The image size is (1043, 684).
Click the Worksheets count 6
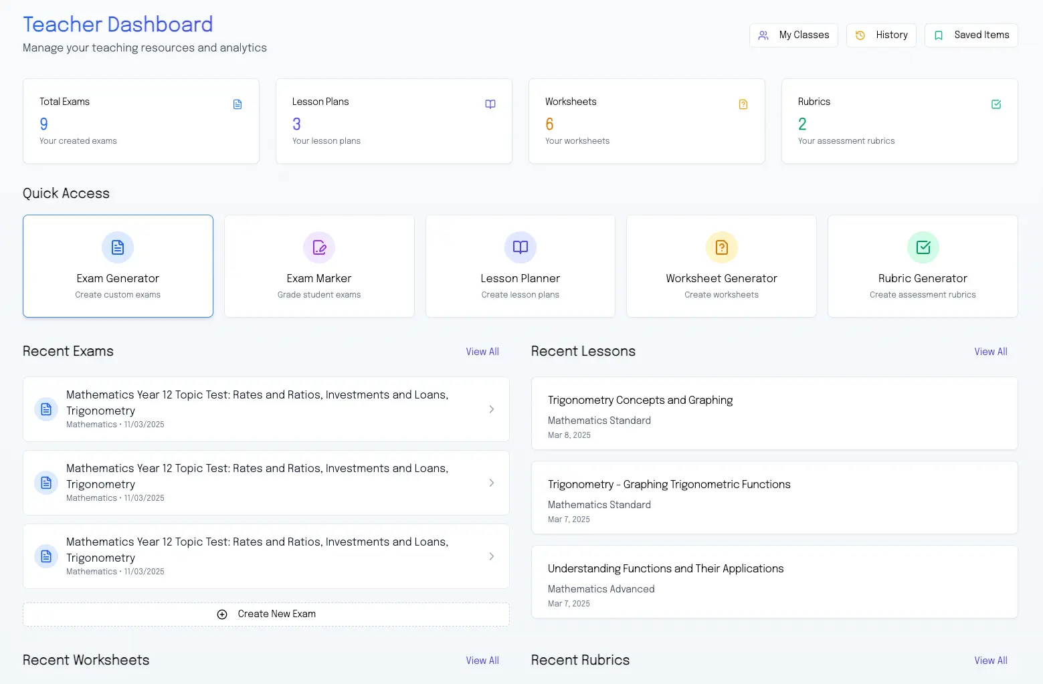pyautogui.click(x=550, y=124)
